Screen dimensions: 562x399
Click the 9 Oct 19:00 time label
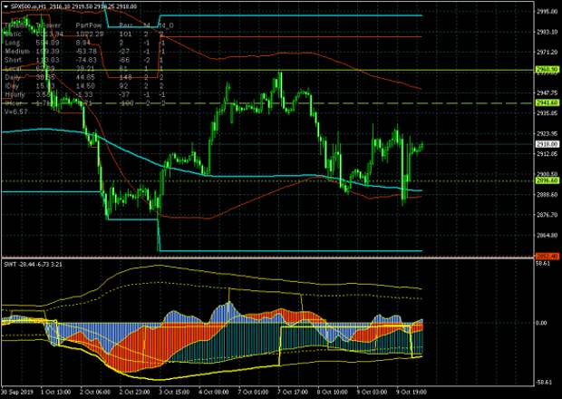click(412, 392)
